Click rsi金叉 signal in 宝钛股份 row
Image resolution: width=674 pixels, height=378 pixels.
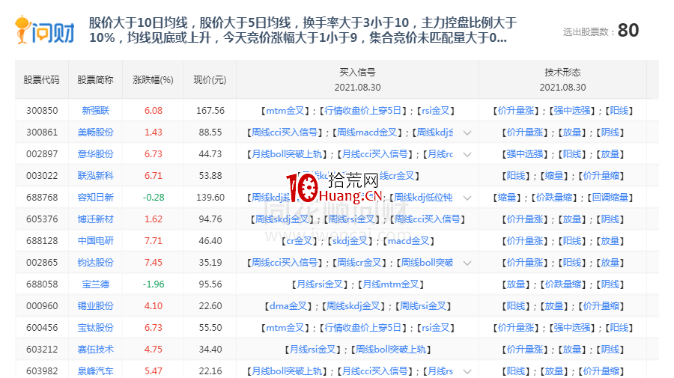coord(435,327)
